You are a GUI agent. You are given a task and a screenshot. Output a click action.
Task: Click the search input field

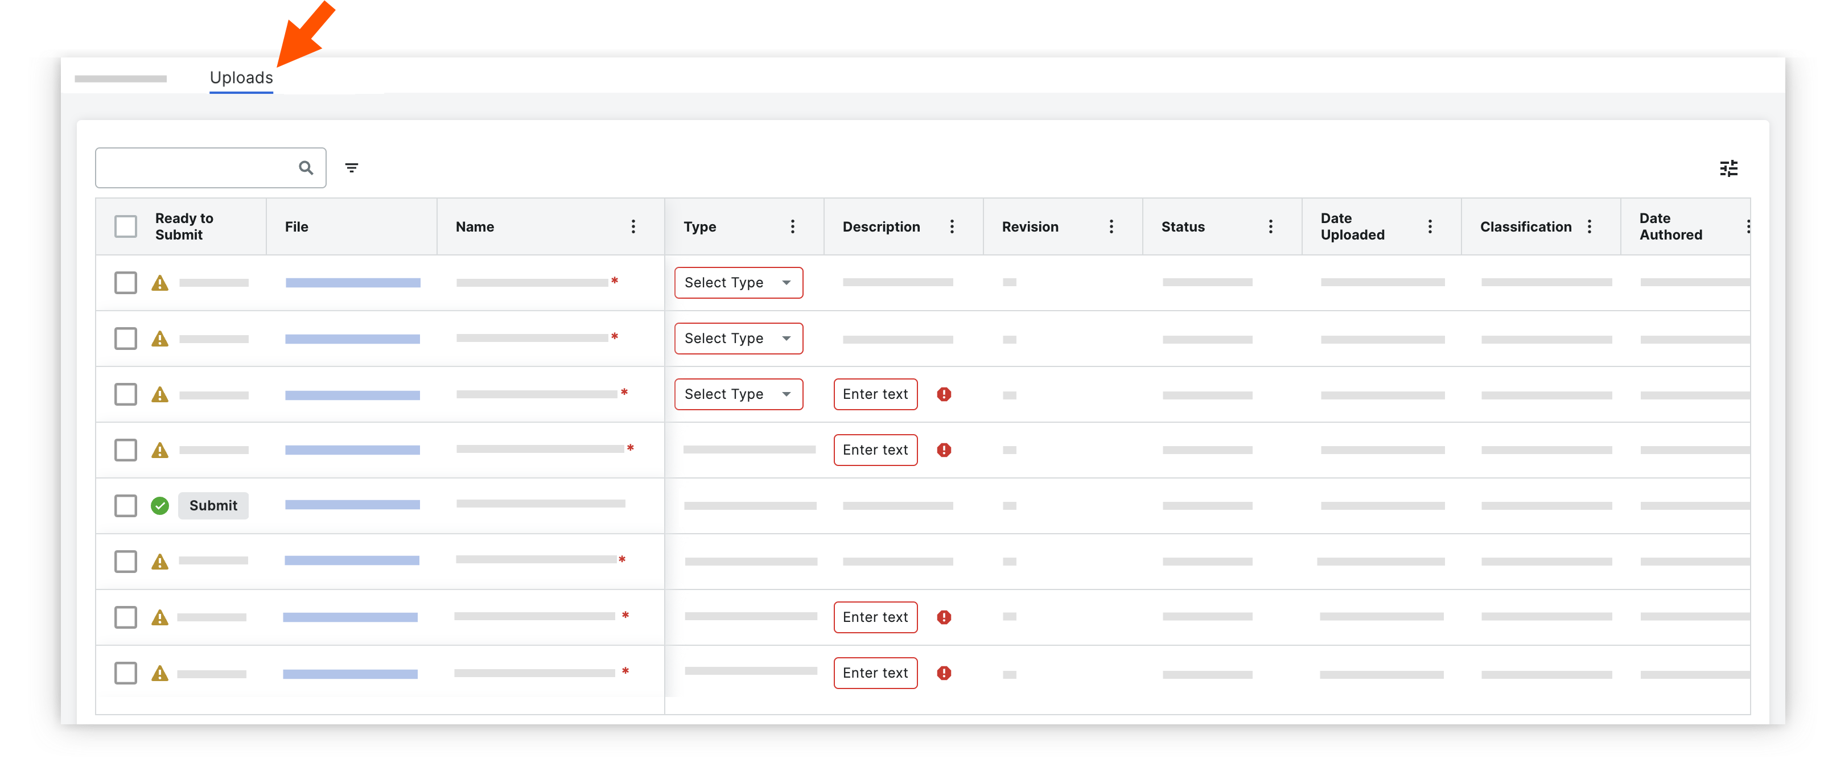[x=195, y=168]
